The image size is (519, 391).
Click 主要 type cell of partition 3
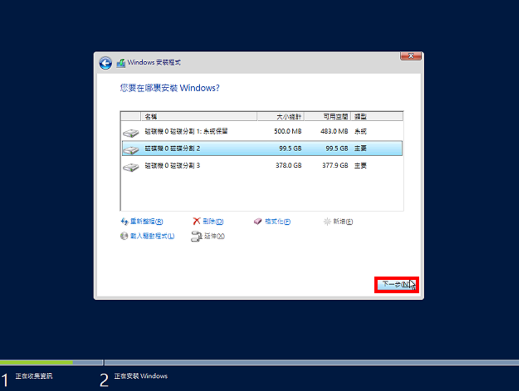[360, 166]
